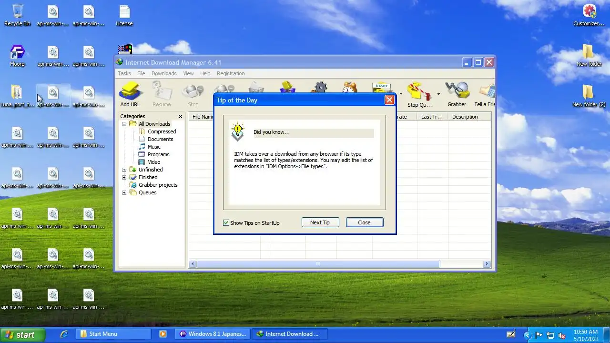This screenshot has height=343, width=610.
Task: Open the Grabber tool in toolbar
Action: (x=457, y=94)
